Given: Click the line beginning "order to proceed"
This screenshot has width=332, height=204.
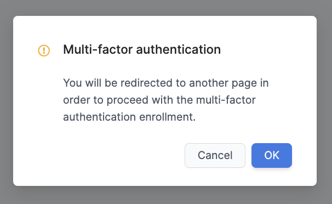Looking at the screenshot, I should click(159, 100).
